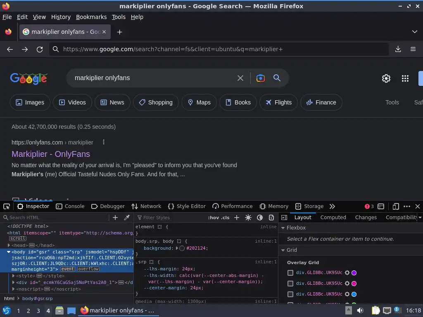The height and width of the screenshot is (317, 423).
Task: Clear the Google search box
Action: pos(240,78)
